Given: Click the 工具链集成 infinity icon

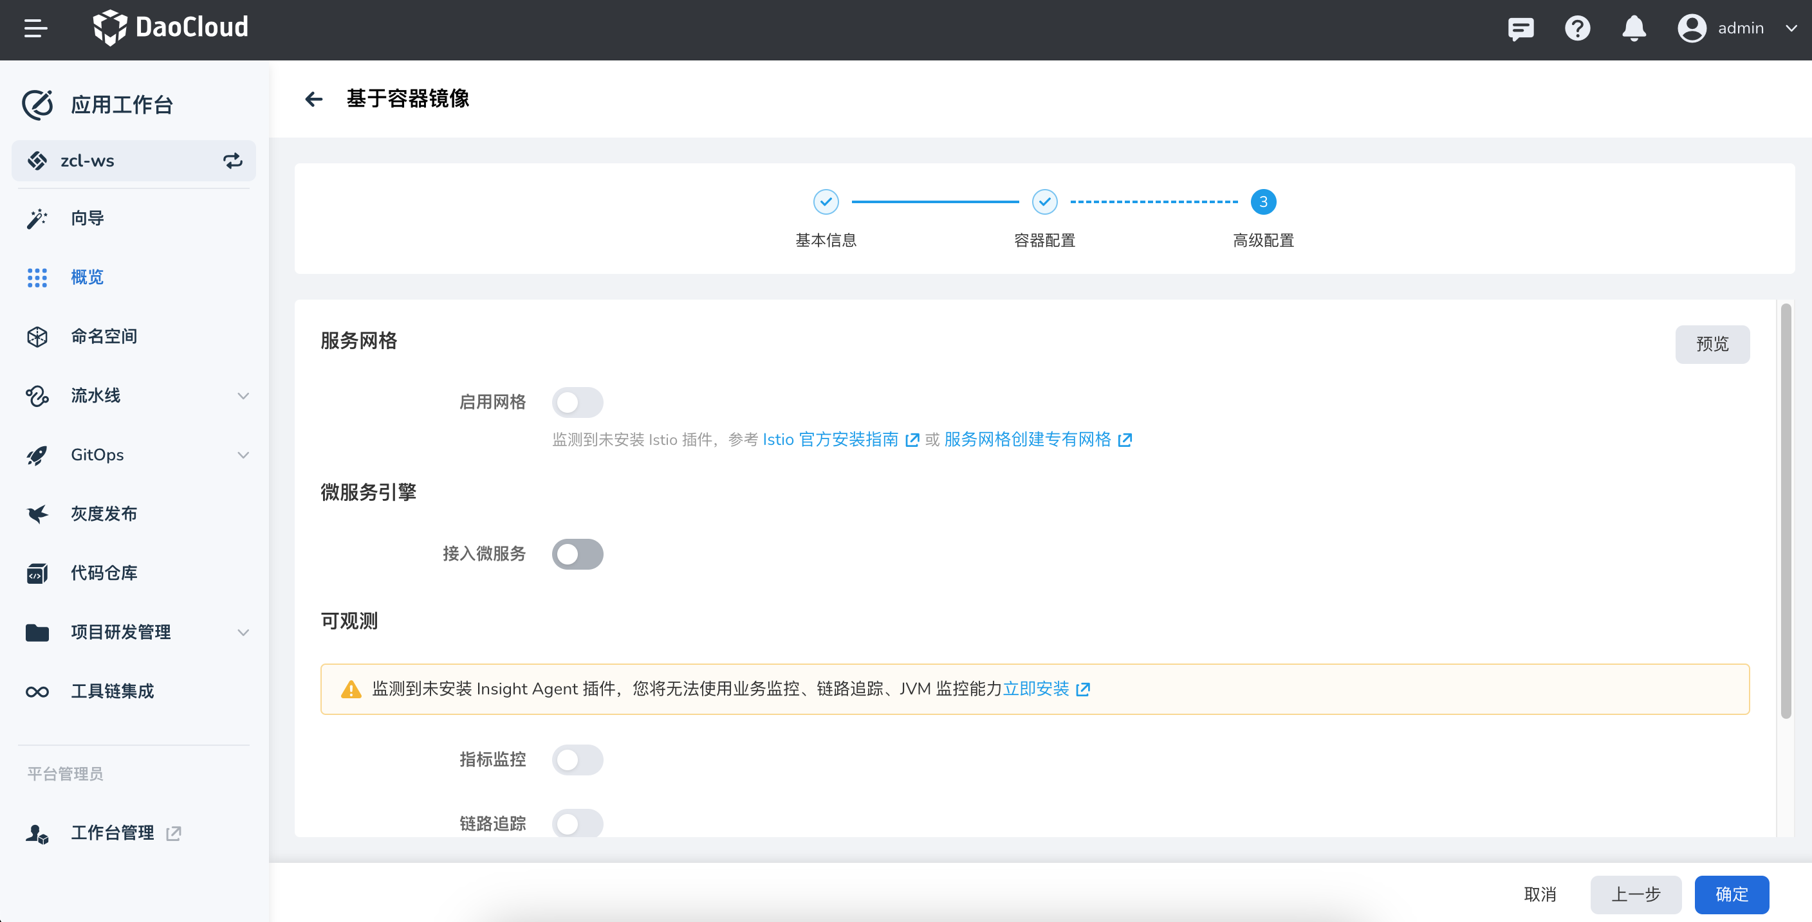Looking at the screenshot, I should 37,692.
